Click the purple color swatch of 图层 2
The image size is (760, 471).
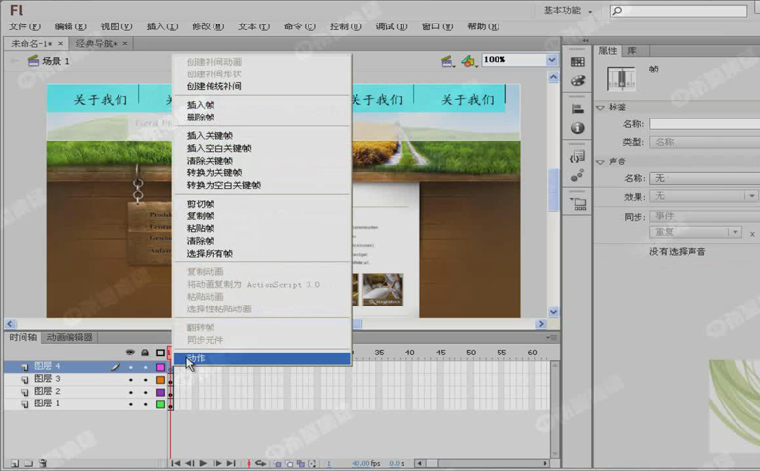coord(160,392)
